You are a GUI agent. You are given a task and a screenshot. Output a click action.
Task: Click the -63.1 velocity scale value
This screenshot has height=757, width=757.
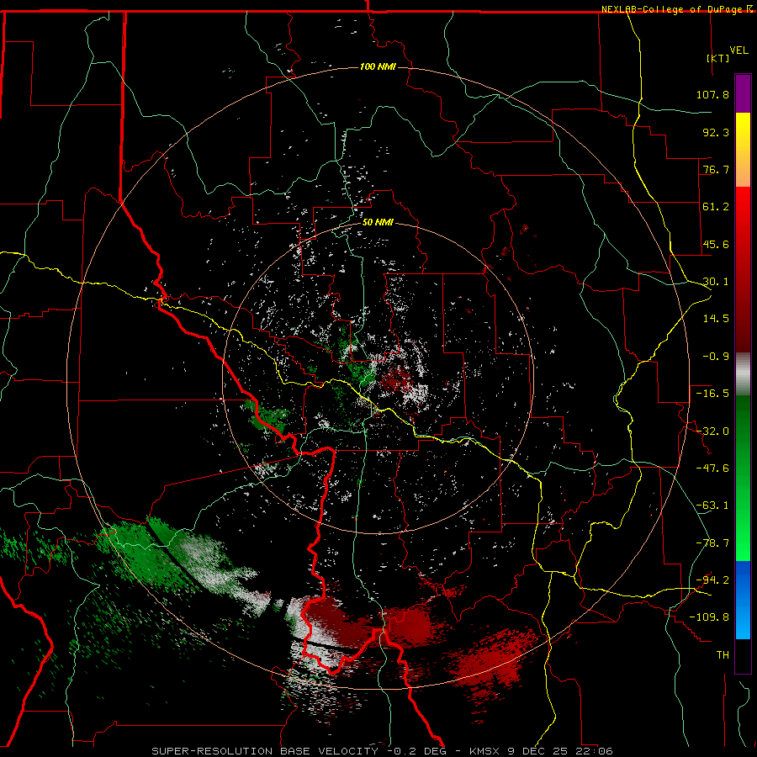coord(712,506)
